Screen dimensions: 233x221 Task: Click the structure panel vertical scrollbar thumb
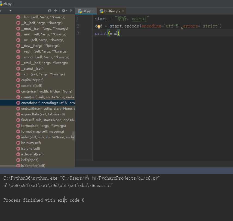[x=73, y=136]
